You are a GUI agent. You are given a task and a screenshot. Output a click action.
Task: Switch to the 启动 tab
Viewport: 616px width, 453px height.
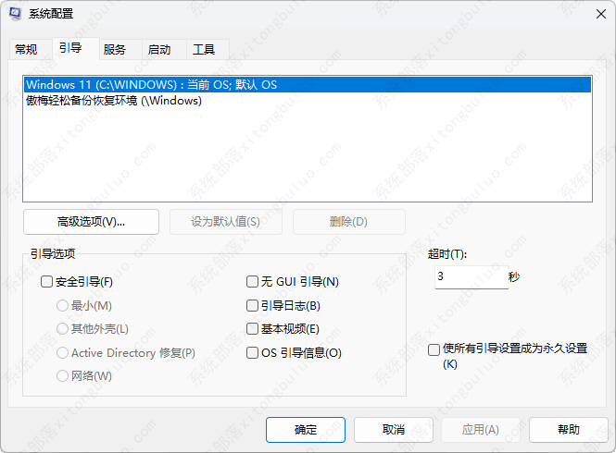158,50
